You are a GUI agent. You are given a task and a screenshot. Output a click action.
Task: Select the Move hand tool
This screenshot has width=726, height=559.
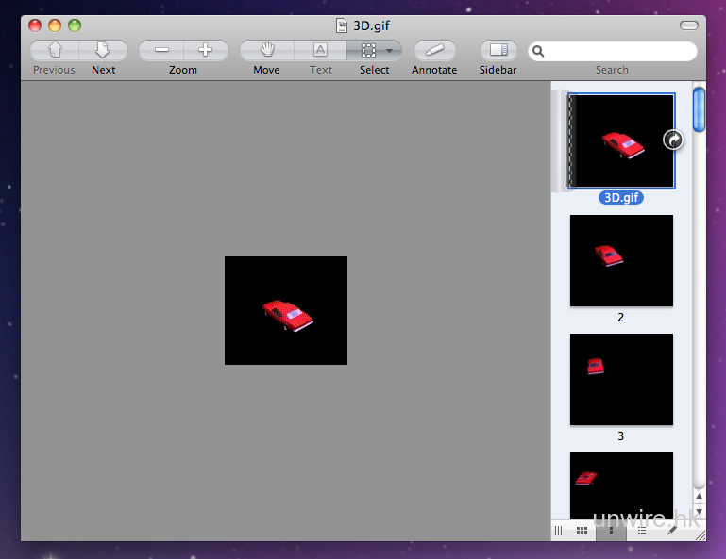click(266, 51)
